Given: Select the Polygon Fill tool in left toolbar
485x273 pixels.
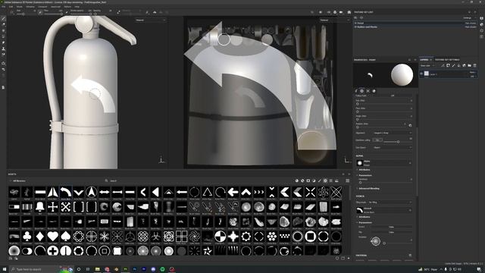Looking at the screenshot, I should [4, 36].
